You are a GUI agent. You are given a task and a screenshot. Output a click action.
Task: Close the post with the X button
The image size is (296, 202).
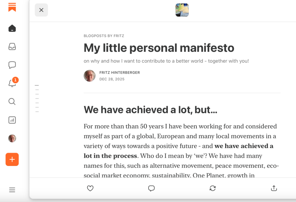pyautogui.click(x=41, y=10)
